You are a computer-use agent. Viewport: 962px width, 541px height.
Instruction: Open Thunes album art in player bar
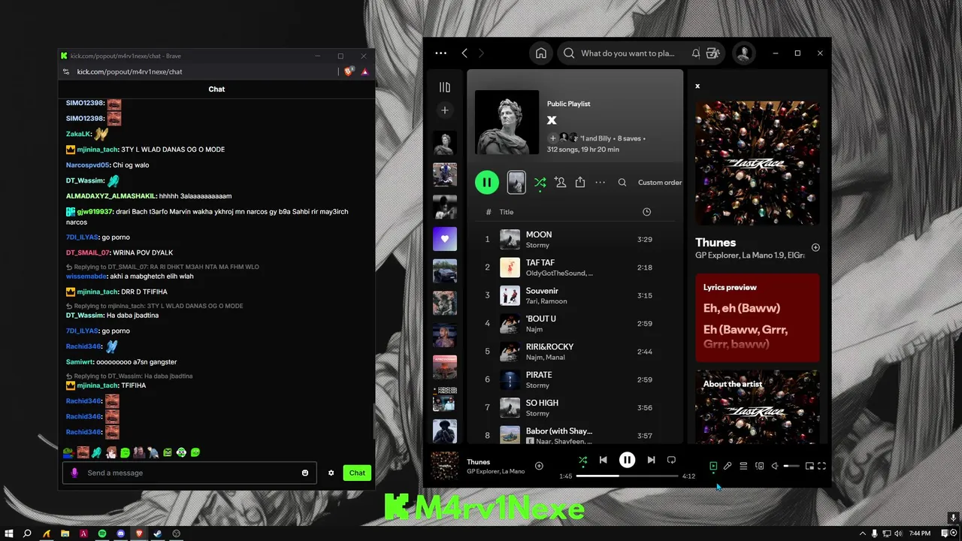pos(445,466)
